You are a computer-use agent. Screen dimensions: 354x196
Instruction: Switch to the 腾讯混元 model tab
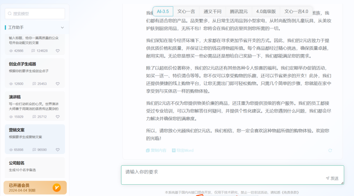coord(239,11)
